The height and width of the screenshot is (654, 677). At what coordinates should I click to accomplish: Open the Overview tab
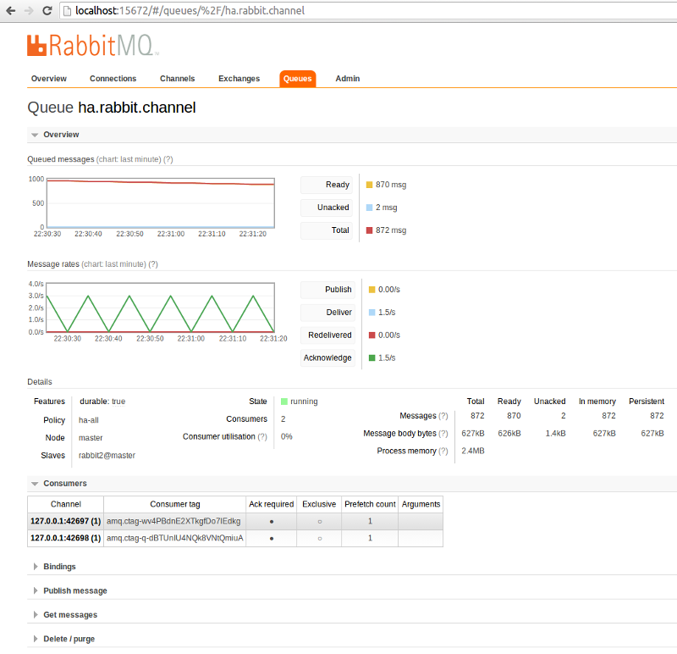pyautogui.click(x=49, y=79)
